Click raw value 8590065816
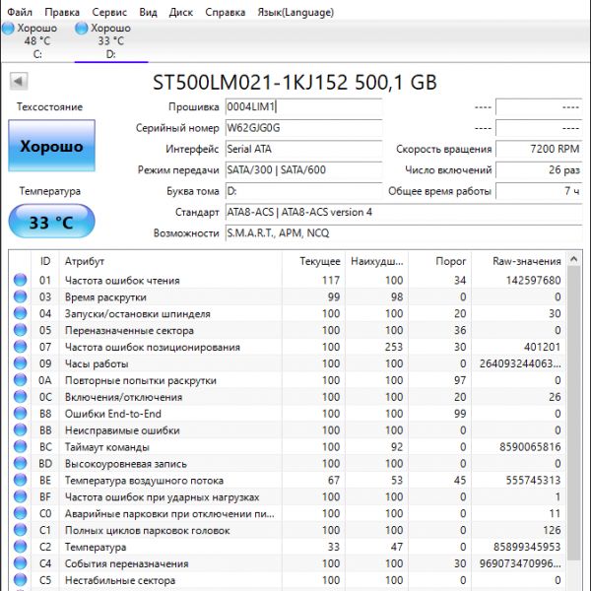591x591 pixels. click(x=530, y=446)
